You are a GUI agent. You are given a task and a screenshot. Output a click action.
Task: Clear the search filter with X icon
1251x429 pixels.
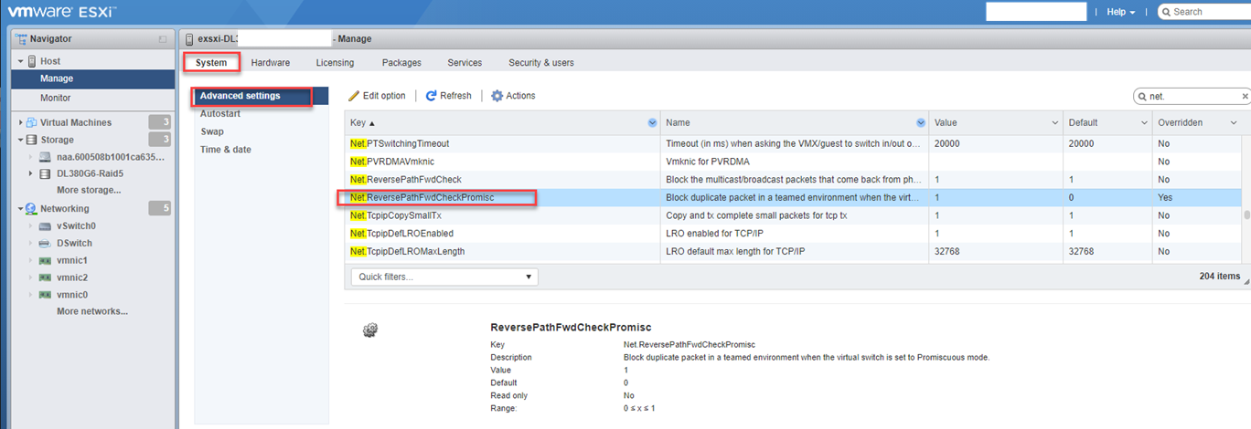click(x=1245, y=96)
